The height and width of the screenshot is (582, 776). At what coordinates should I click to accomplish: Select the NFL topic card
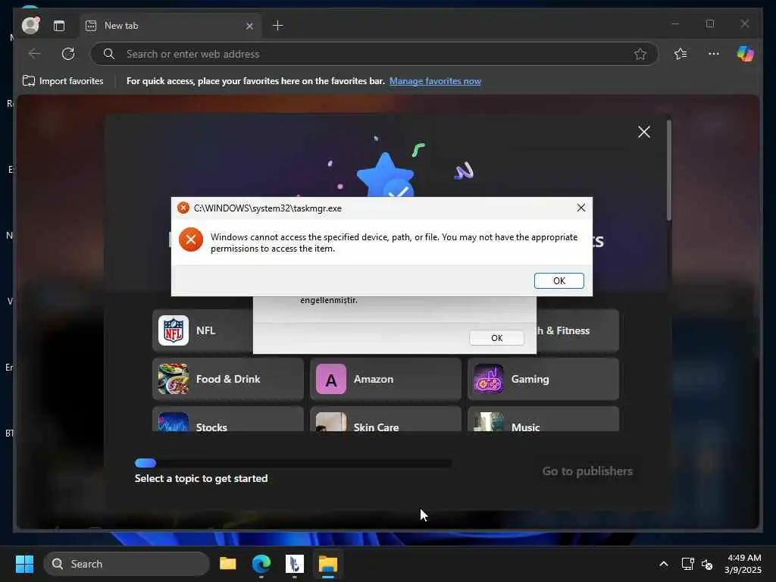click(203, 330)
